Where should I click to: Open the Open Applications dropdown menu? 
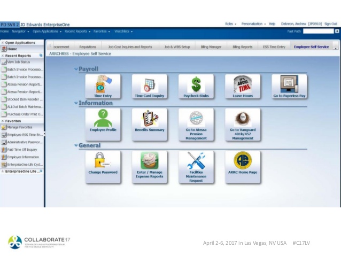pos(47,32)
